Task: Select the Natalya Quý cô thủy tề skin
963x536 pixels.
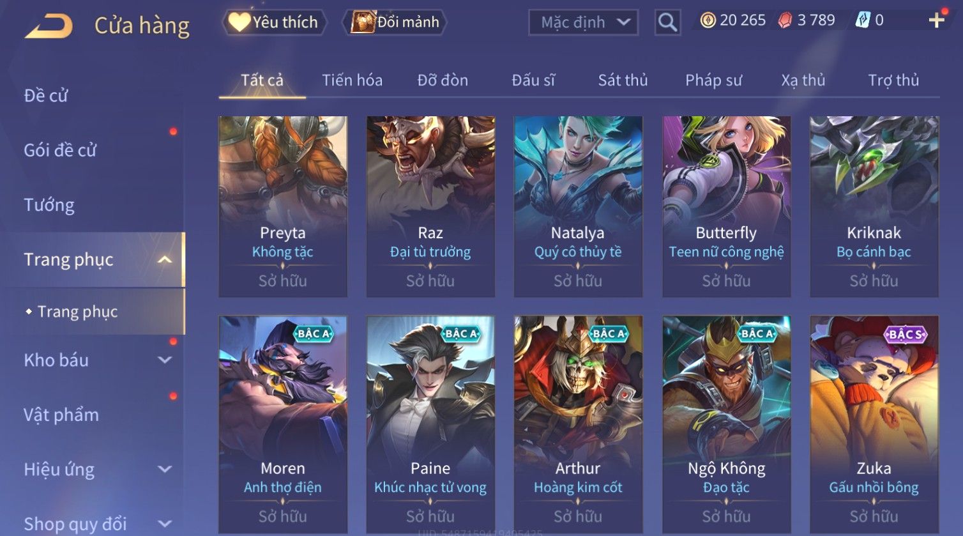Action: pos(578,206)
